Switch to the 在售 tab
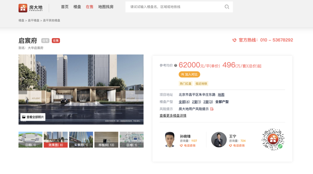This screenshot has height=174, width=313. (90, 7)
